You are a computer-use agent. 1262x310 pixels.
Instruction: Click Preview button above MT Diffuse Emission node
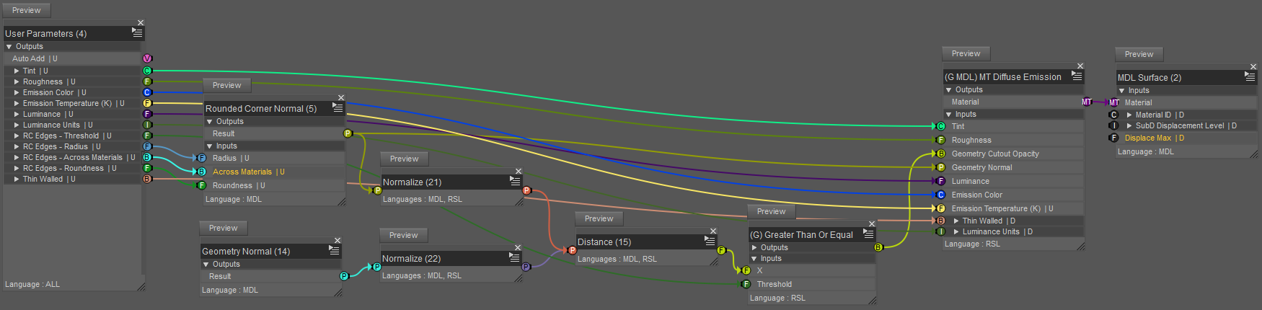966,53
